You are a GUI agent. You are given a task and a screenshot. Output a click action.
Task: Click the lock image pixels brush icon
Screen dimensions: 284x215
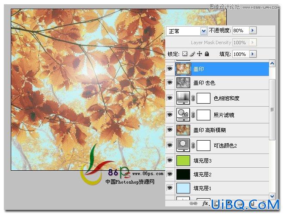click(x=192, y=54)
